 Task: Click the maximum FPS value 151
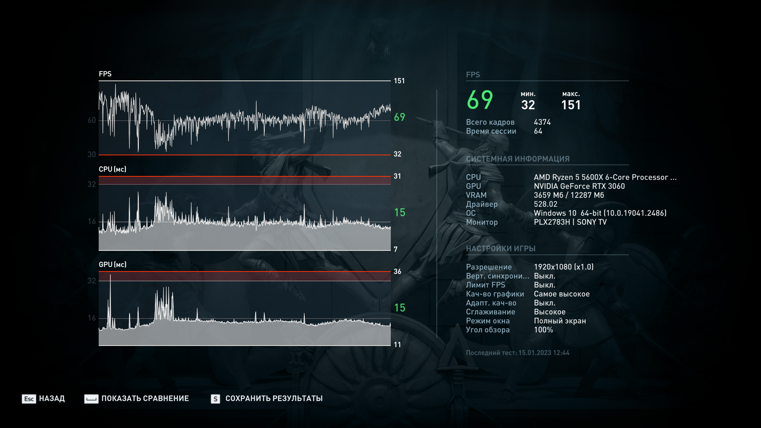pyautogui.click(x=571, y=105)
